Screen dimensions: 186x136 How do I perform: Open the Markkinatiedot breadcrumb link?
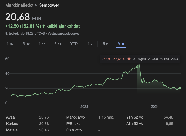tap(19, 5)
